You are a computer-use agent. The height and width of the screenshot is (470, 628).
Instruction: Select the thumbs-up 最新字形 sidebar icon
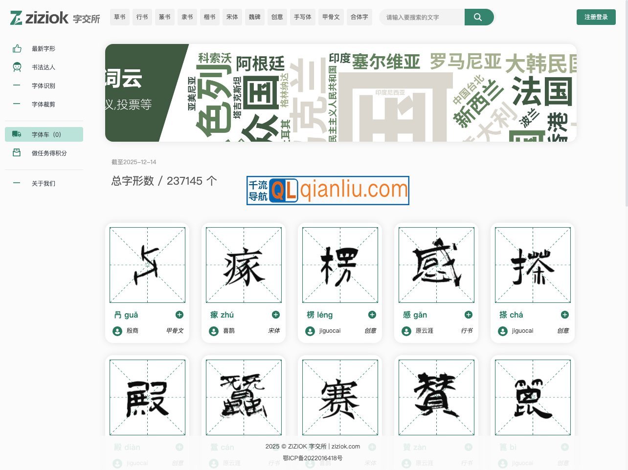[x=17, y=48]
